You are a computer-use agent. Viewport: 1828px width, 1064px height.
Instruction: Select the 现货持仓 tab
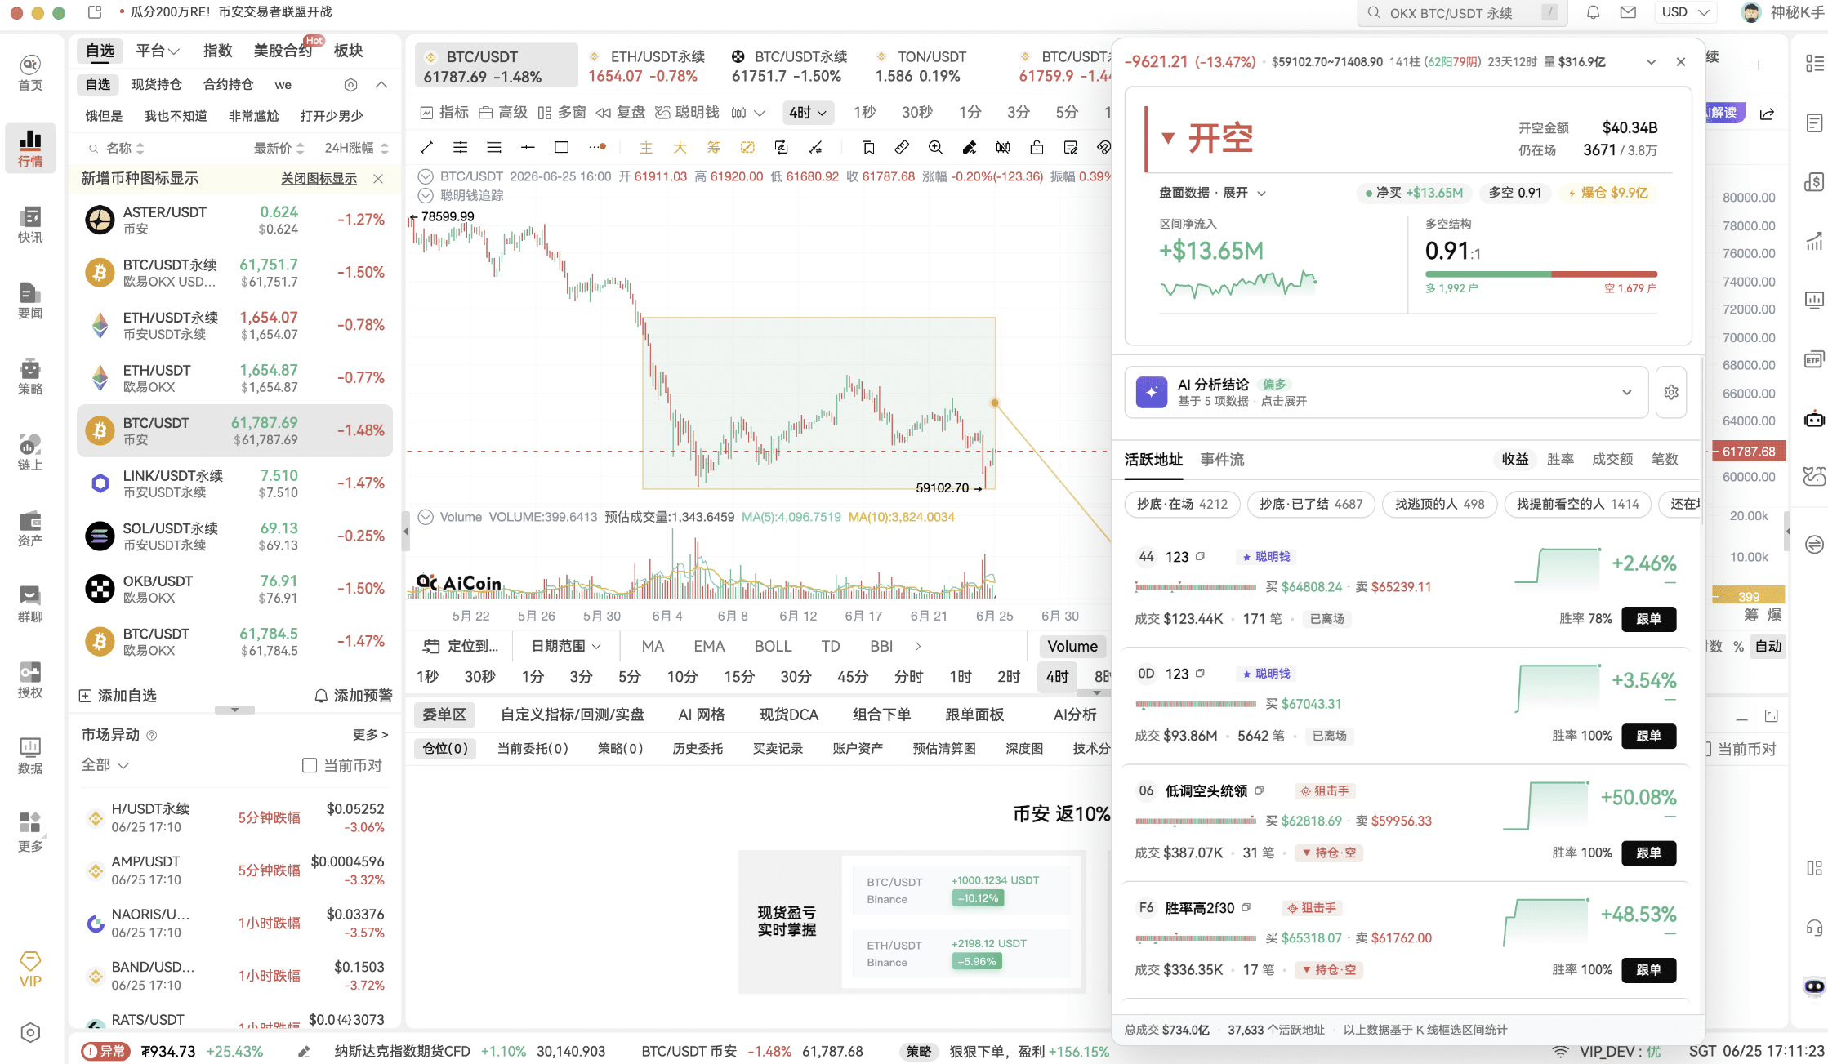(x=157, y=85)
